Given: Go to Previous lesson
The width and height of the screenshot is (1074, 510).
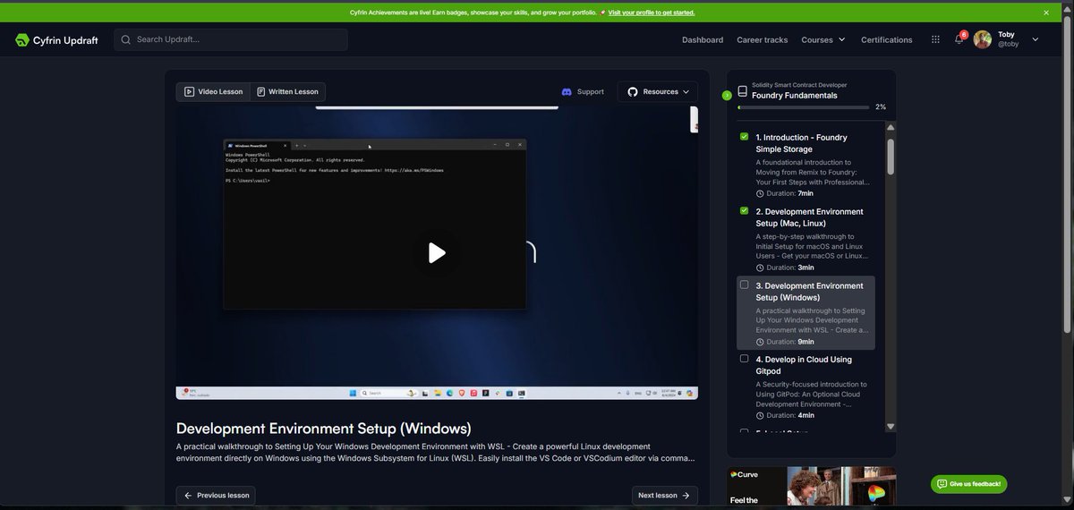Looking at the screenshot, I should (216, 496).
